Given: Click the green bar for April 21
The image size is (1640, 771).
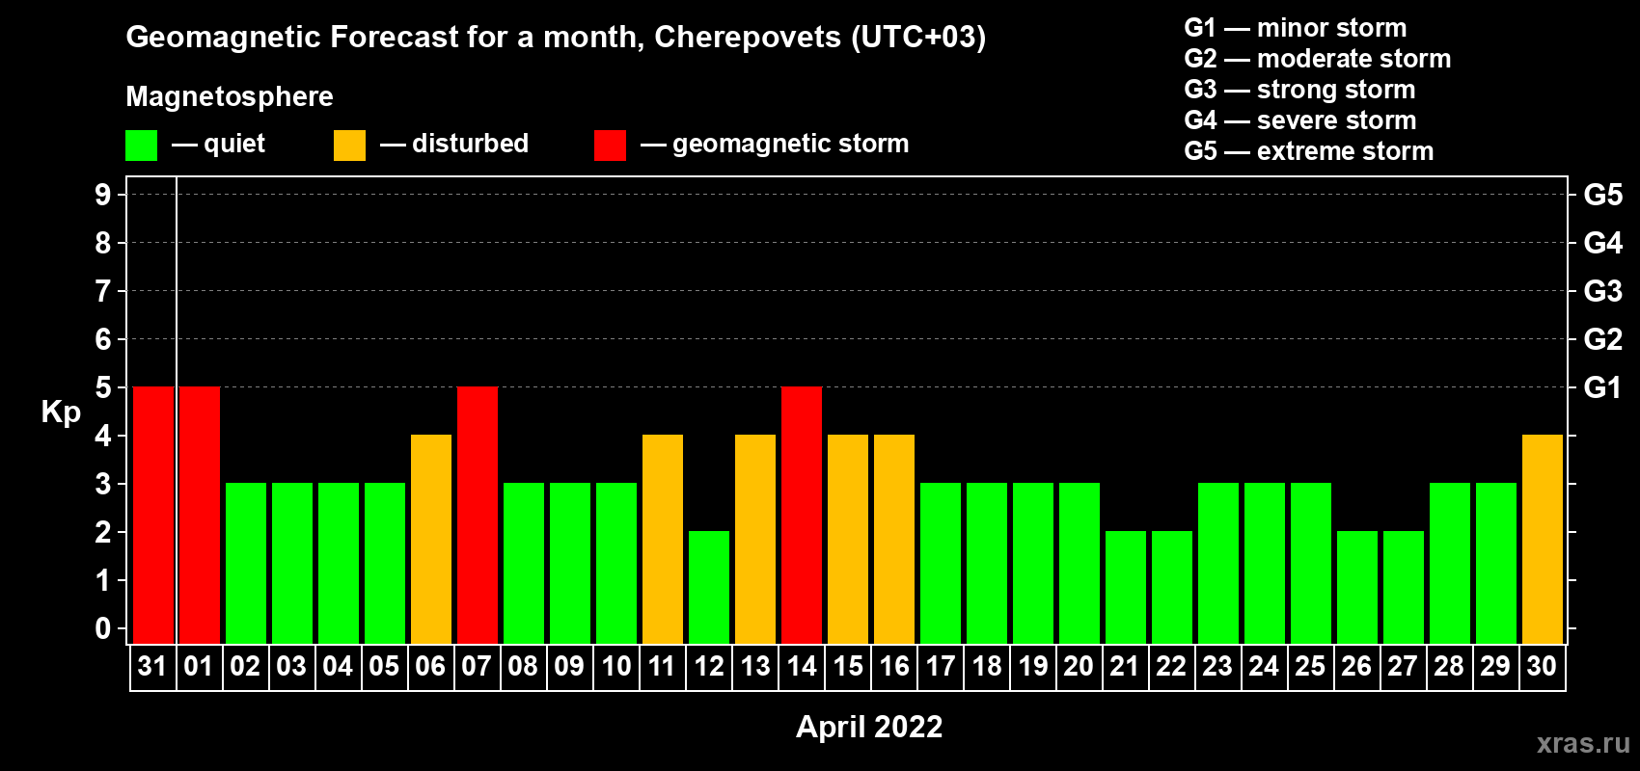Looking at the screenshot, I should pyautogui.click(x=1126, y=587).
